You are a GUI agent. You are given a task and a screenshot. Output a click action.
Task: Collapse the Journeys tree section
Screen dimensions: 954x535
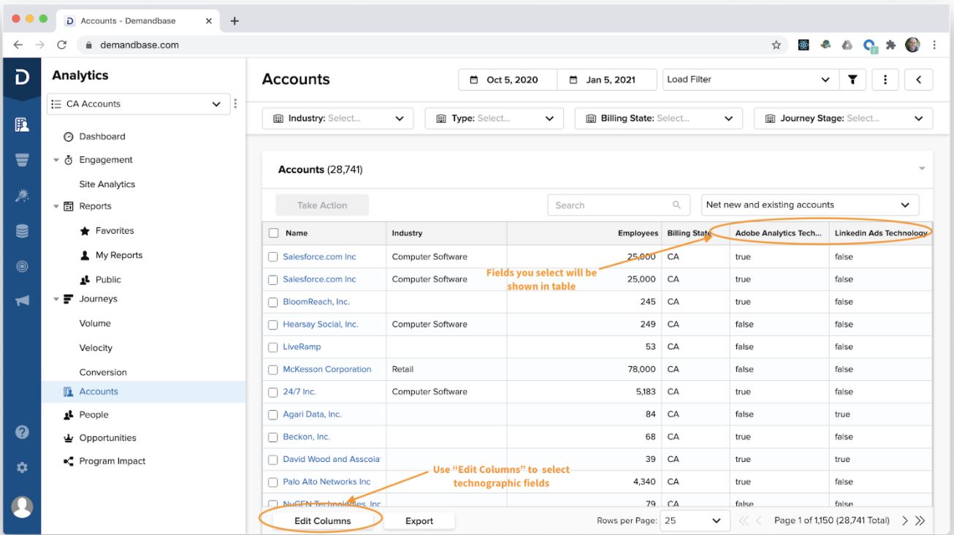(56, 299)
